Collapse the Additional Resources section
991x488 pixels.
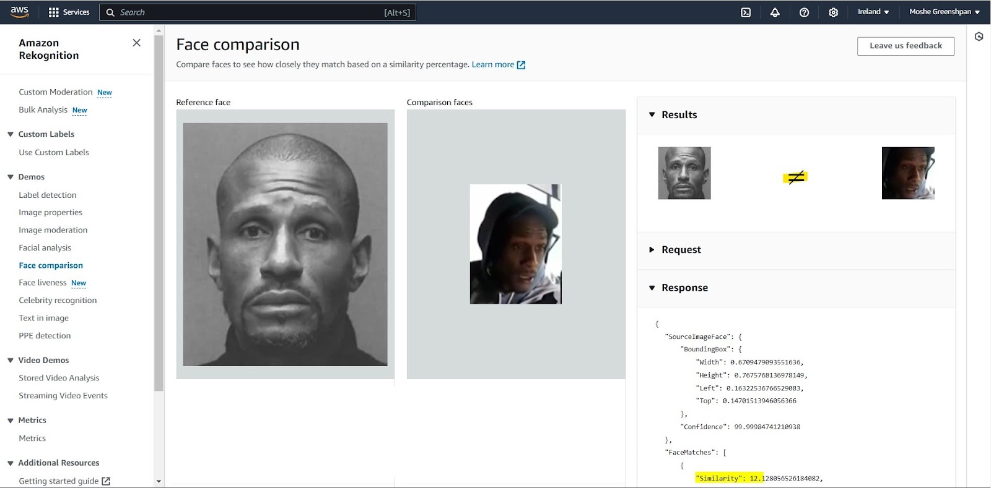[11, 463]
